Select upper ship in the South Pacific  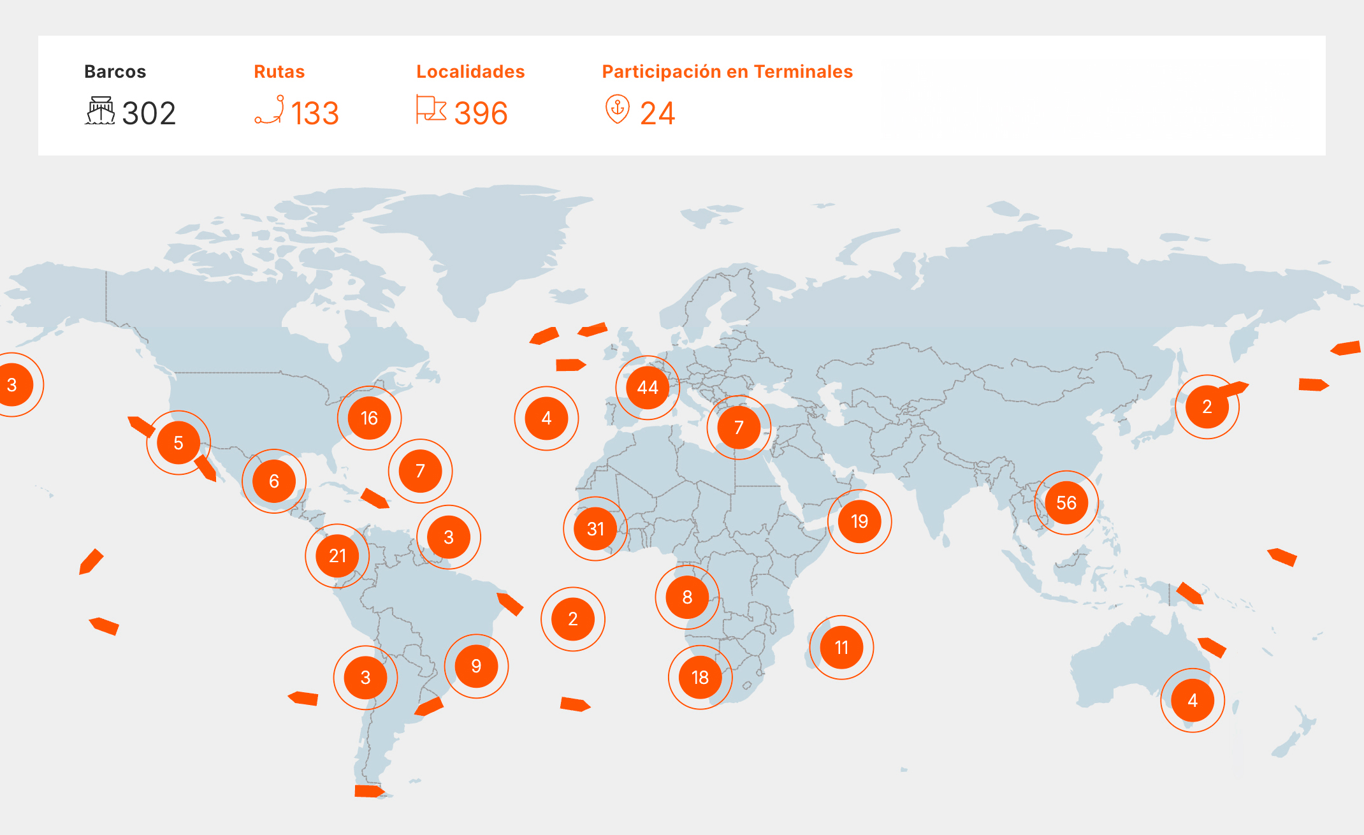(91, 562)
